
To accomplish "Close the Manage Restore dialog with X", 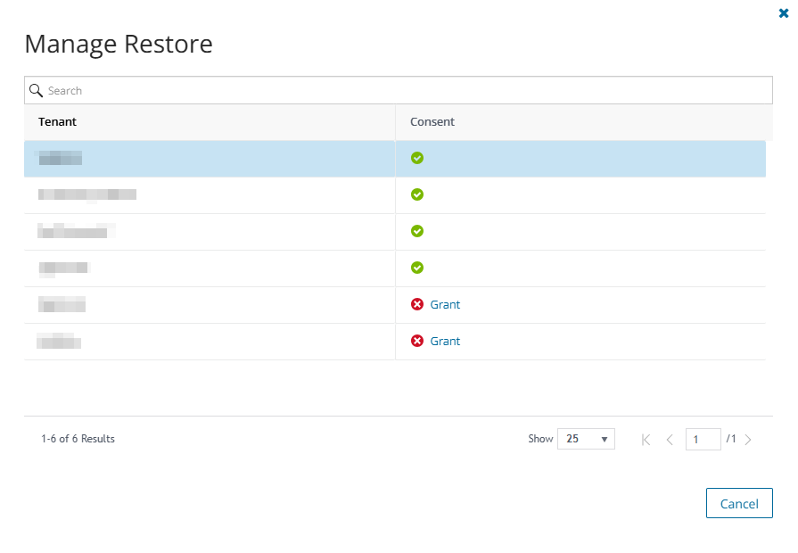I will pyautogui.click(x=784, y=13).
